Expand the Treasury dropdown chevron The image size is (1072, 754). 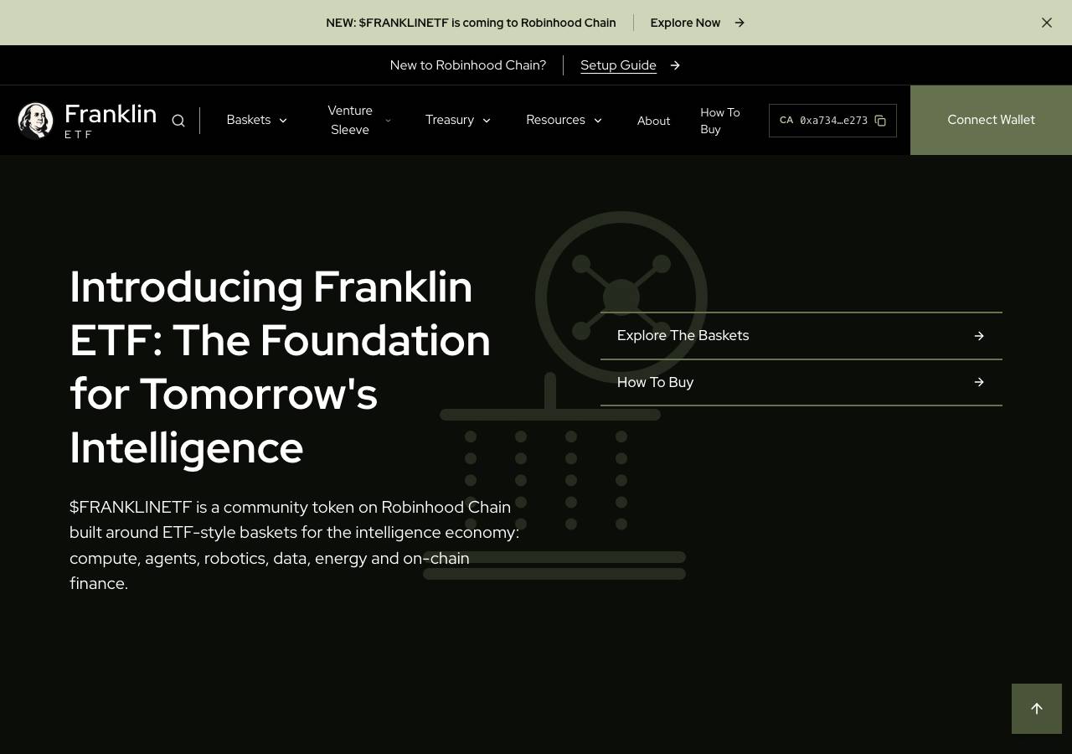[487, 121]
